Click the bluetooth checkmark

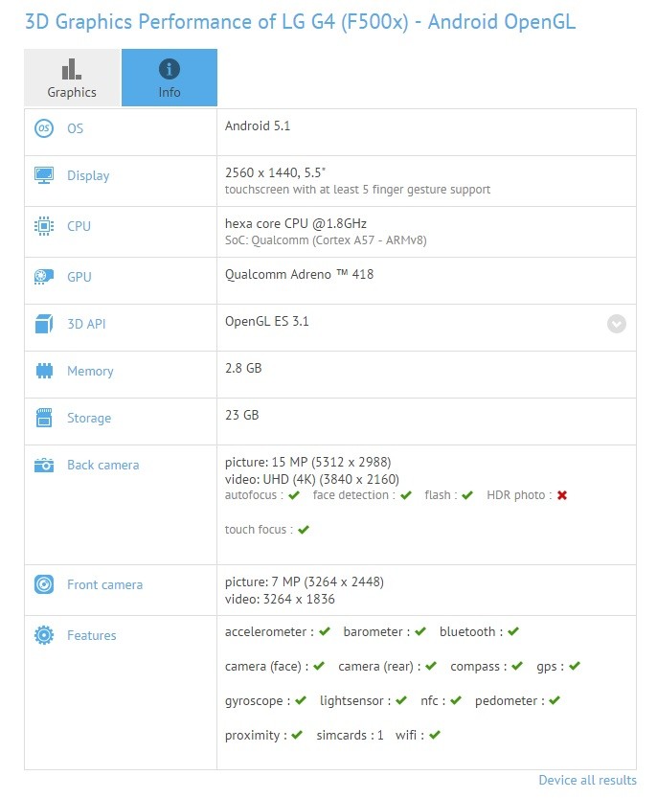click(x=513, y=631)
